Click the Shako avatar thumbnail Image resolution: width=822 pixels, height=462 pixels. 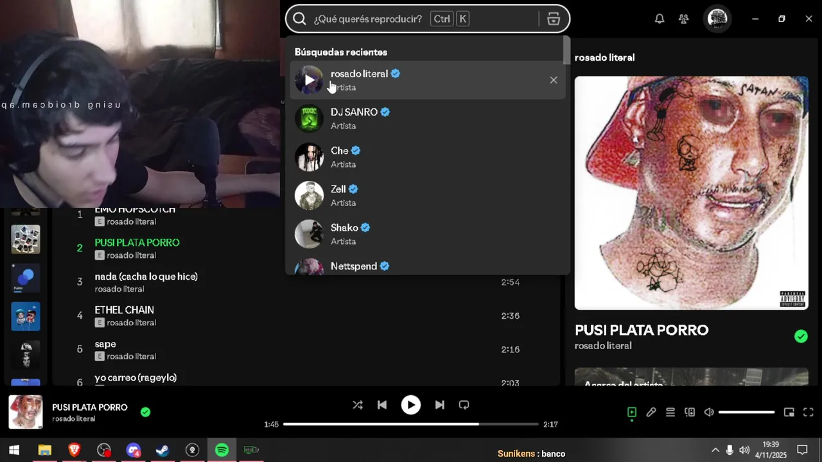coord(310,234)
